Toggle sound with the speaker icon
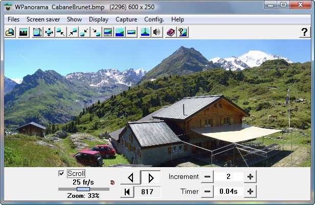The width and height of the screenshot is (315, 205). click(x=157, y=32)
